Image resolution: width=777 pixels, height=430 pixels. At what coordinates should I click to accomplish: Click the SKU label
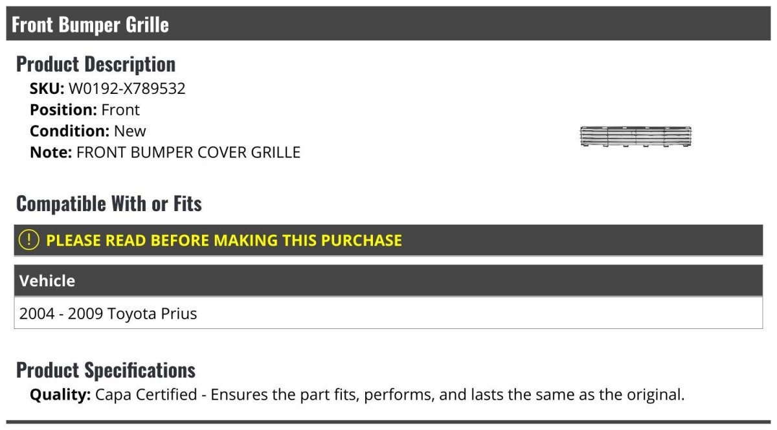coord(47,89)
